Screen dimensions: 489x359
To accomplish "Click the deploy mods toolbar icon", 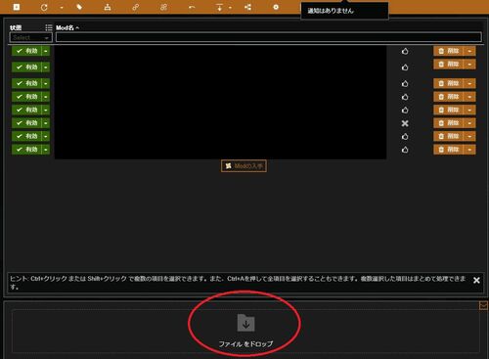I will pyautogui.click(x=108, y=7).
